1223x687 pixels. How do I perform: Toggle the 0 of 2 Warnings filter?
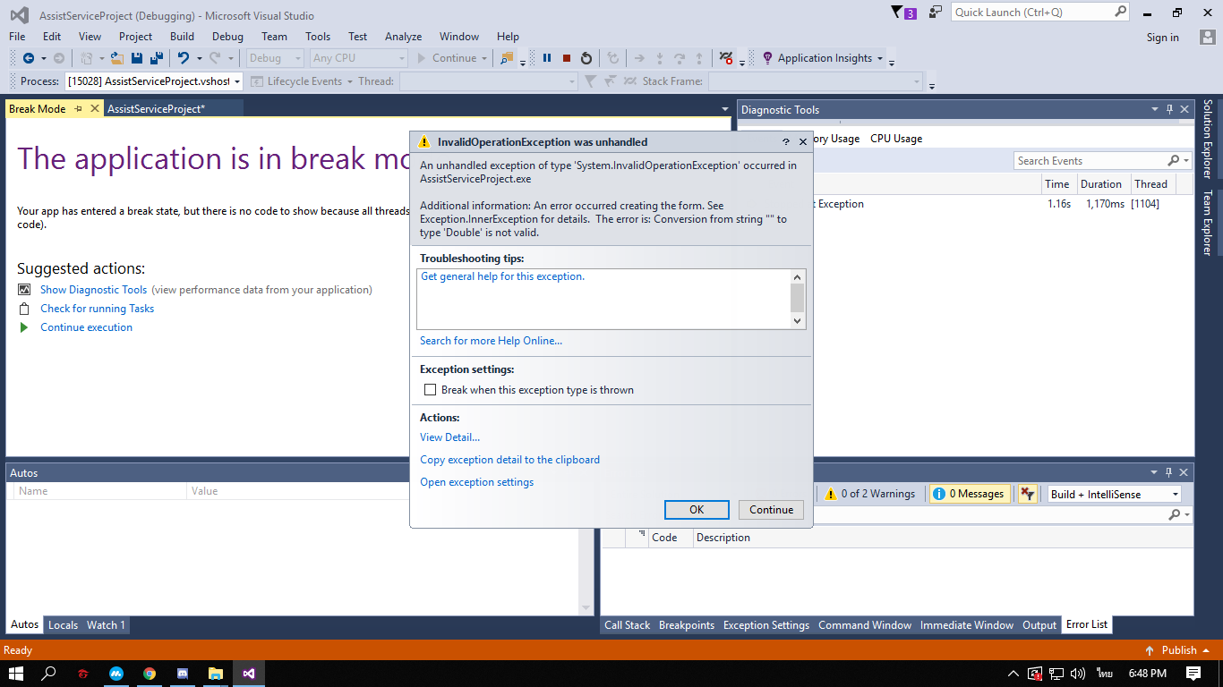[870, 494]
